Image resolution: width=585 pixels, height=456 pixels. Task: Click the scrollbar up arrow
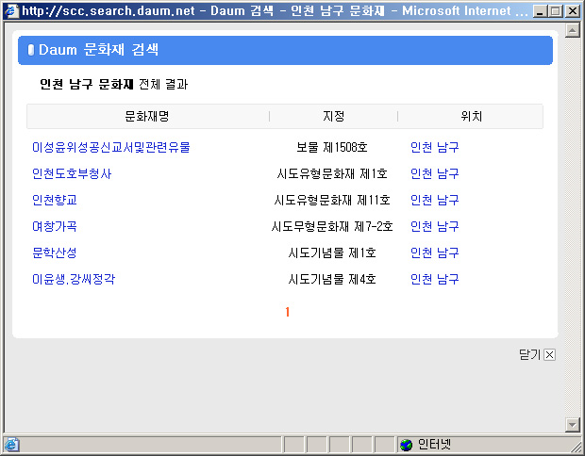[x=573, y=30]
